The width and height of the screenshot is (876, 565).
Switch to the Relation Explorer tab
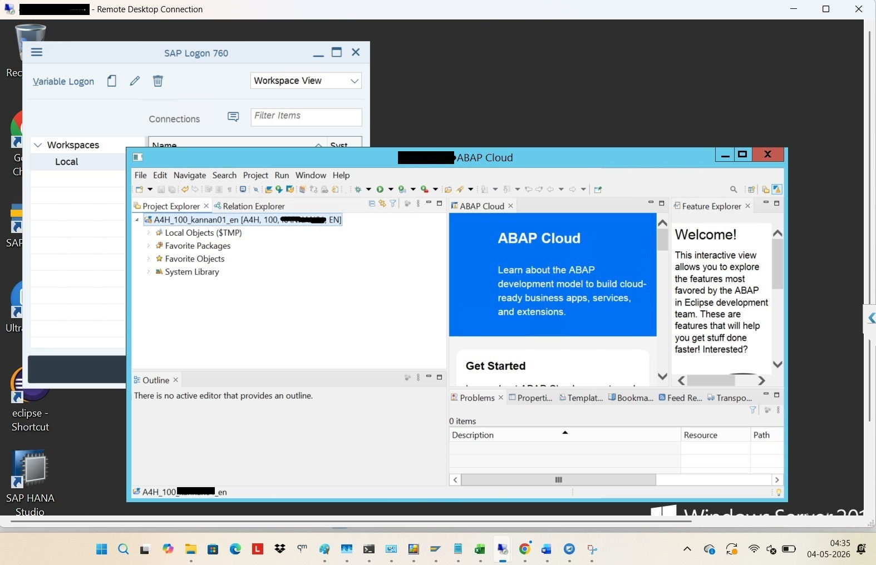(x=249, y=206)
